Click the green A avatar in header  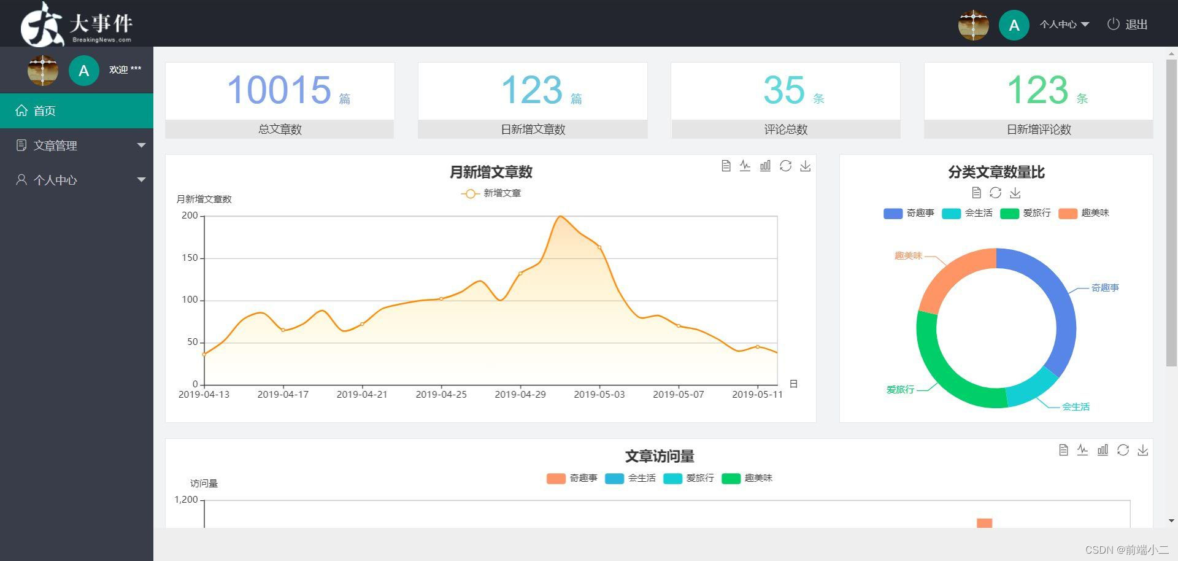[1014, 25]
